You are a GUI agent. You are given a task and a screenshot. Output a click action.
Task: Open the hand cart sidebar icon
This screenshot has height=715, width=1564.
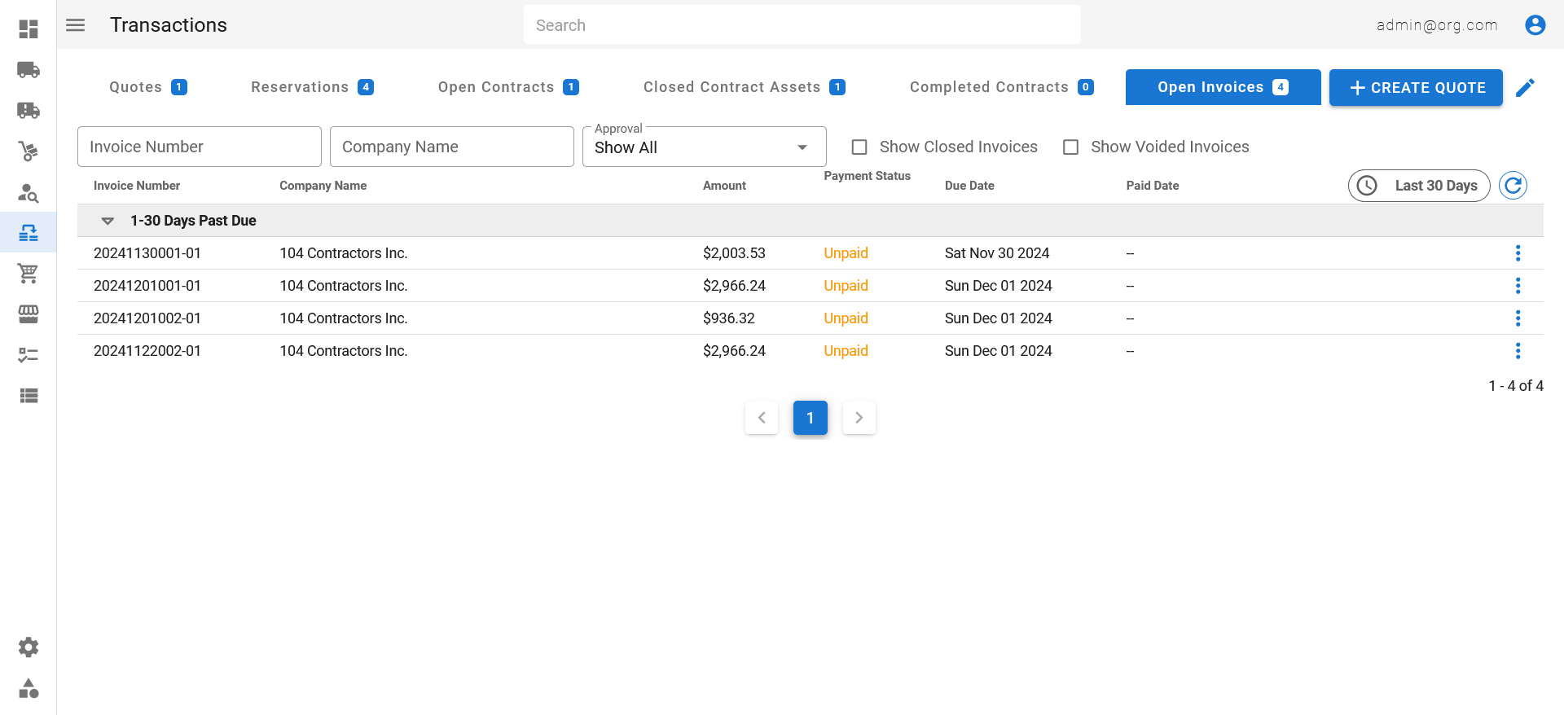(x=29, y=151)
